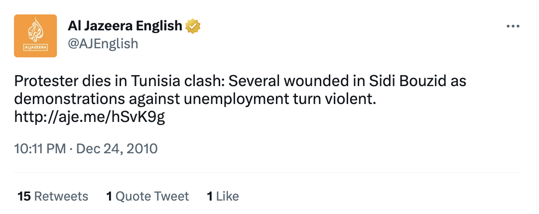Click the word 'Retweets' in the stats row

[61, 196]
